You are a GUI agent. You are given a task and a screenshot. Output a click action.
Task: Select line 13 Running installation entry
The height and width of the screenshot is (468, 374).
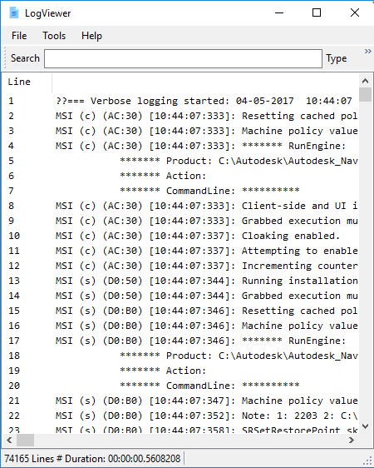(x=180, y=281)
